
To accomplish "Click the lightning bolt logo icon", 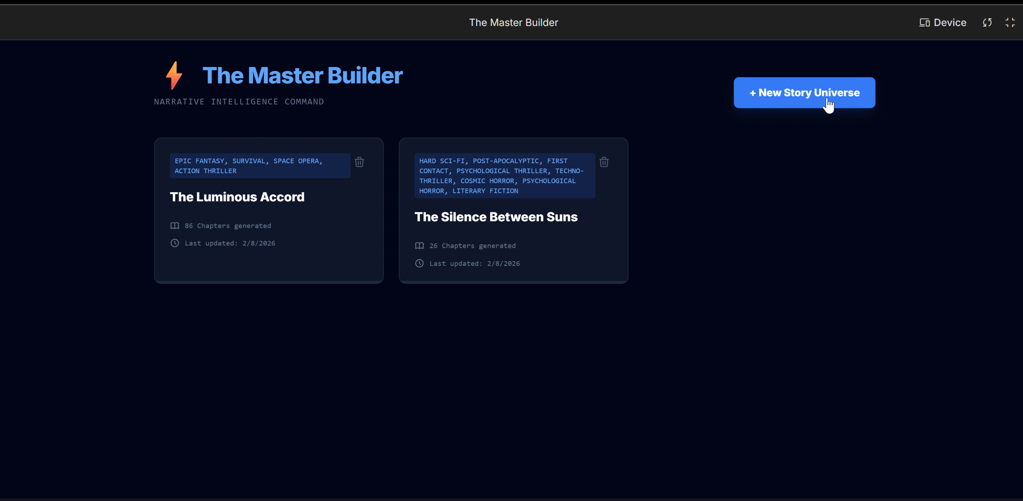I will [174, 76].
